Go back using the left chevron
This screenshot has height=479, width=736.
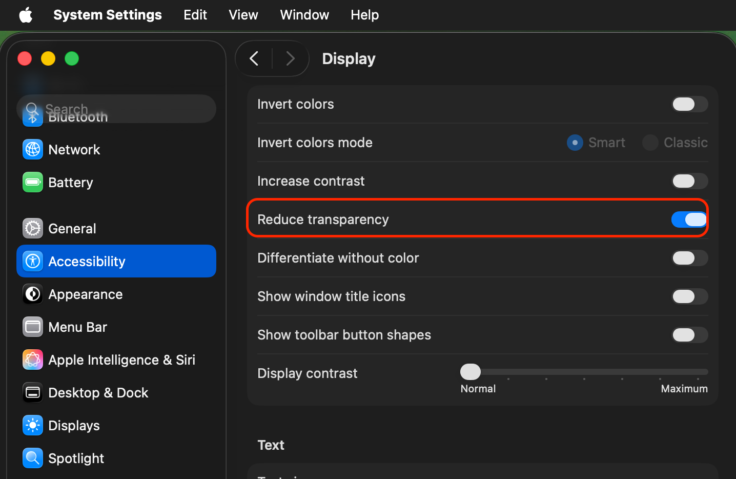point(254,58)
